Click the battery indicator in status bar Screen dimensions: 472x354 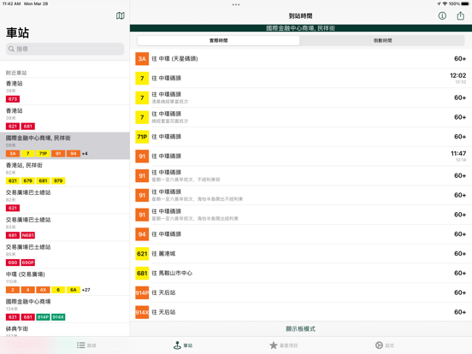pyautogui.click(x=465, y=3)
